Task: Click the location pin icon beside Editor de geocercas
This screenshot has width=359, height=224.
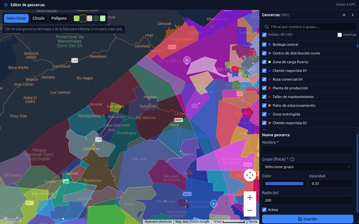Action: [6, 5]
